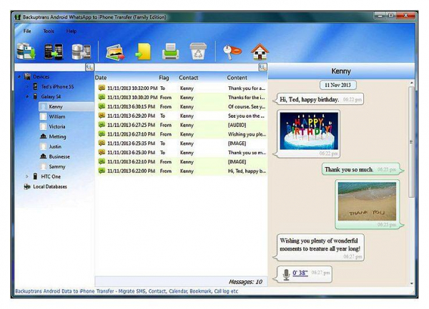Open the Thank You beach image thumbnail

point(367,201)
